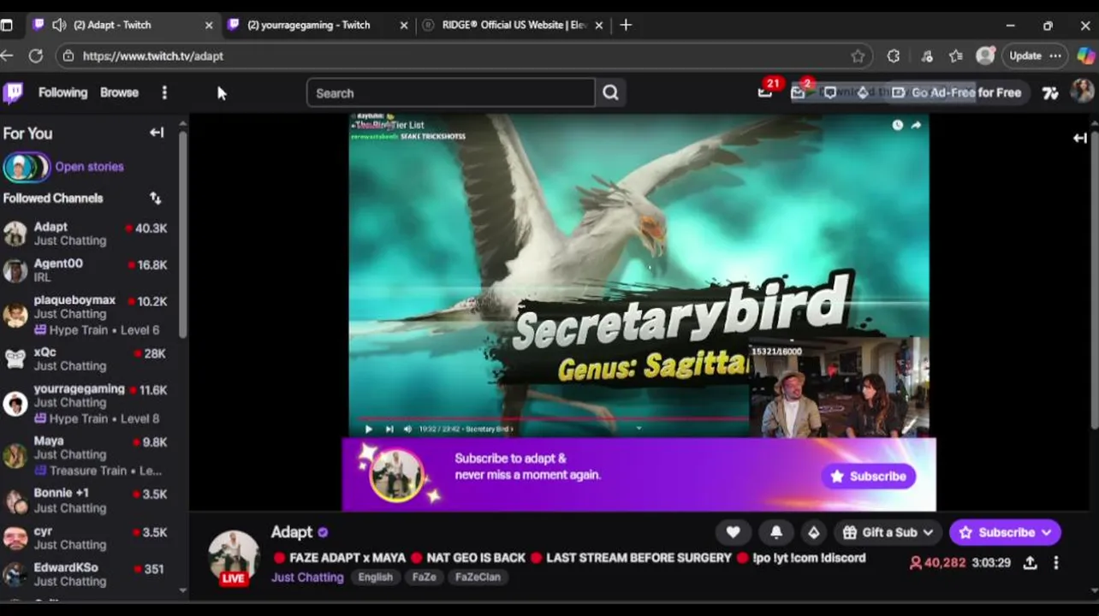Open the user profile avatar menu
This screenshot has width=1099, height=616.
tap(1083, 92)
